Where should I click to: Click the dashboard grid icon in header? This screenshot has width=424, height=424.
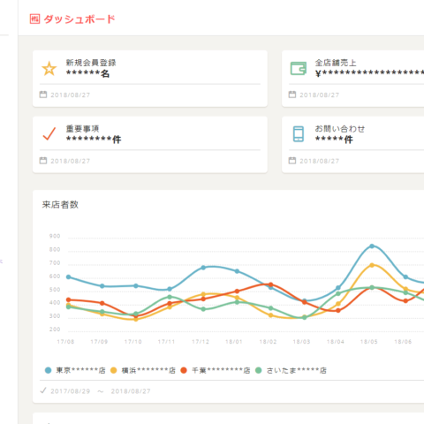(34, 19)
